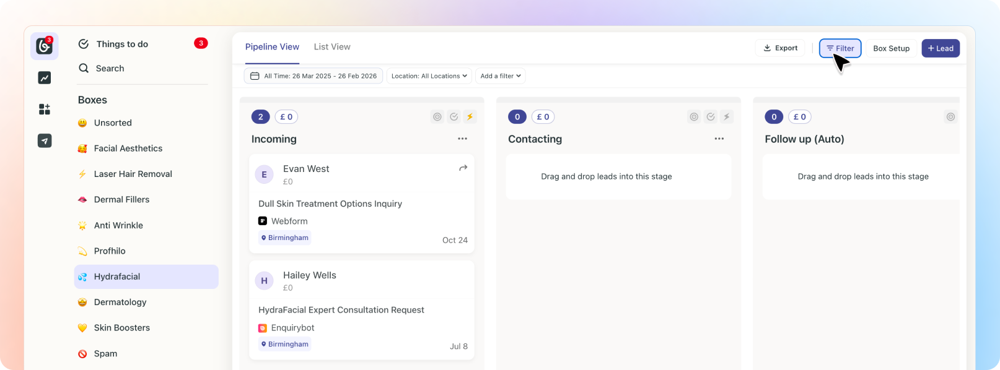The image size is (1000, 370).
Task: Click the yellow heart icon beside Skin Boosters
Action: click(x=82, y=328)
